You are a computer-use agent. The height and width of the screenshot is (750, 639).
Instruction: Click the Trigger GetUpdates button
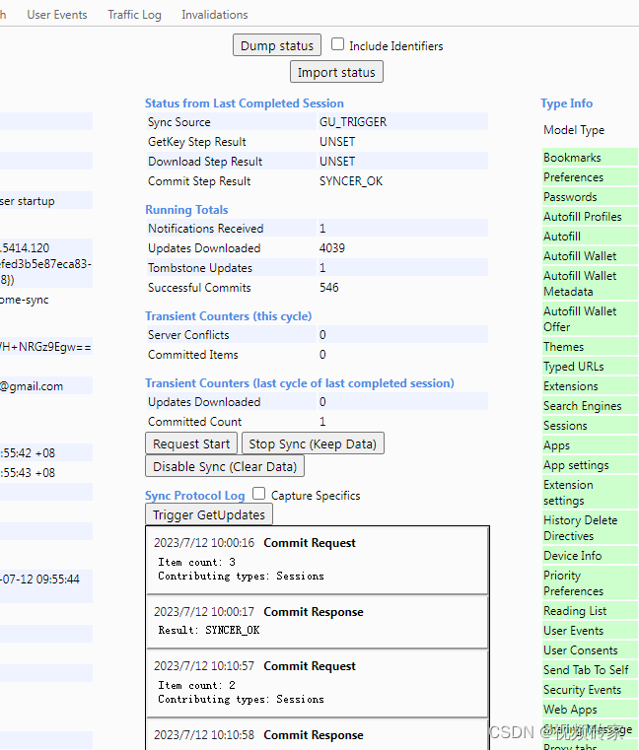click(x=209, y=514)
